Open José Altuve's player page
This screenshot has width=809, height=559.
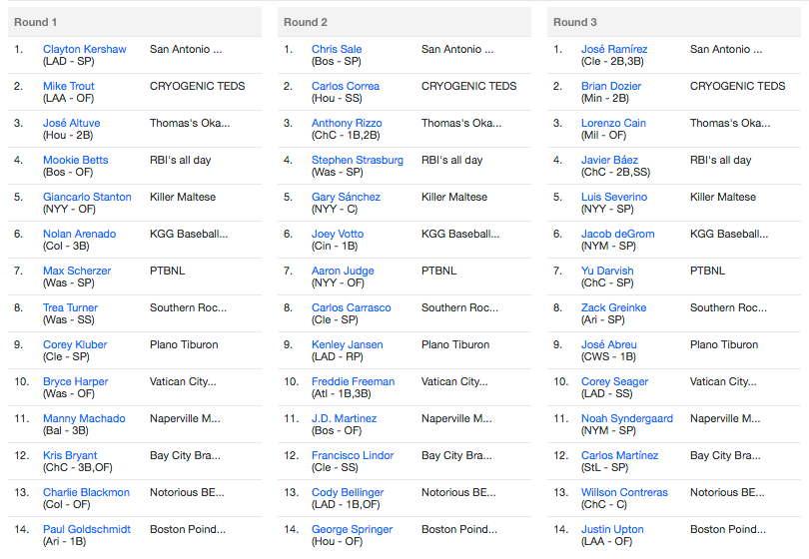[x=71, y=123]
